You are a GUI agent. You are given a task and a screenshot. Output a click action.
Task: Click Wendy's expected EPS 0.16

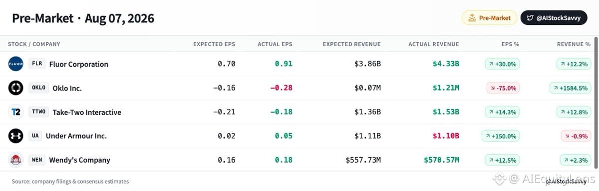tap(227, 160)
